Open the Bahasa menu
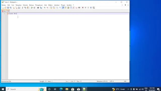This screenshot has height=91, width=161. [x=31, y=5]
